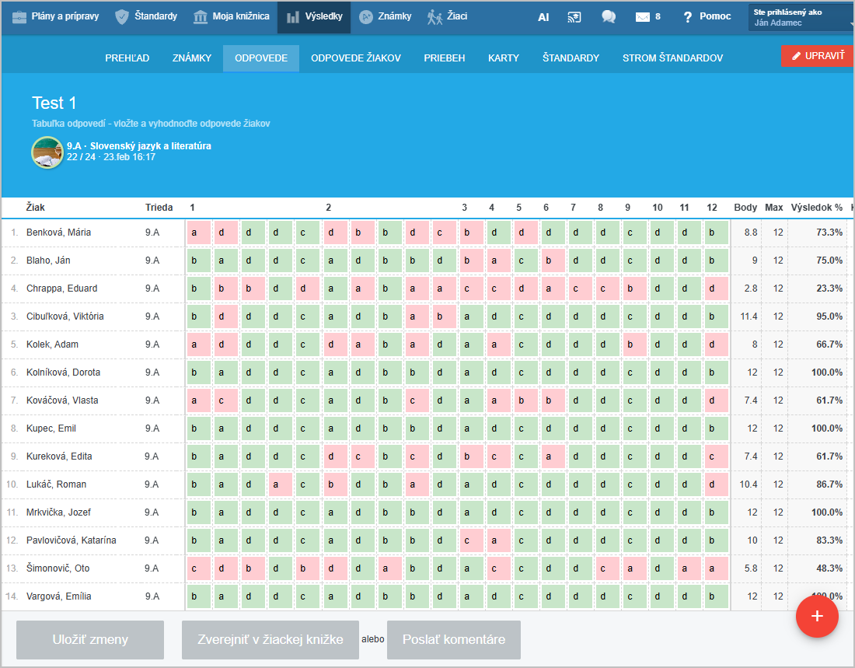Expand the logged-in user Ján Adamec dropdown
This screenshot has width=855, height=668.
[801, 17]
